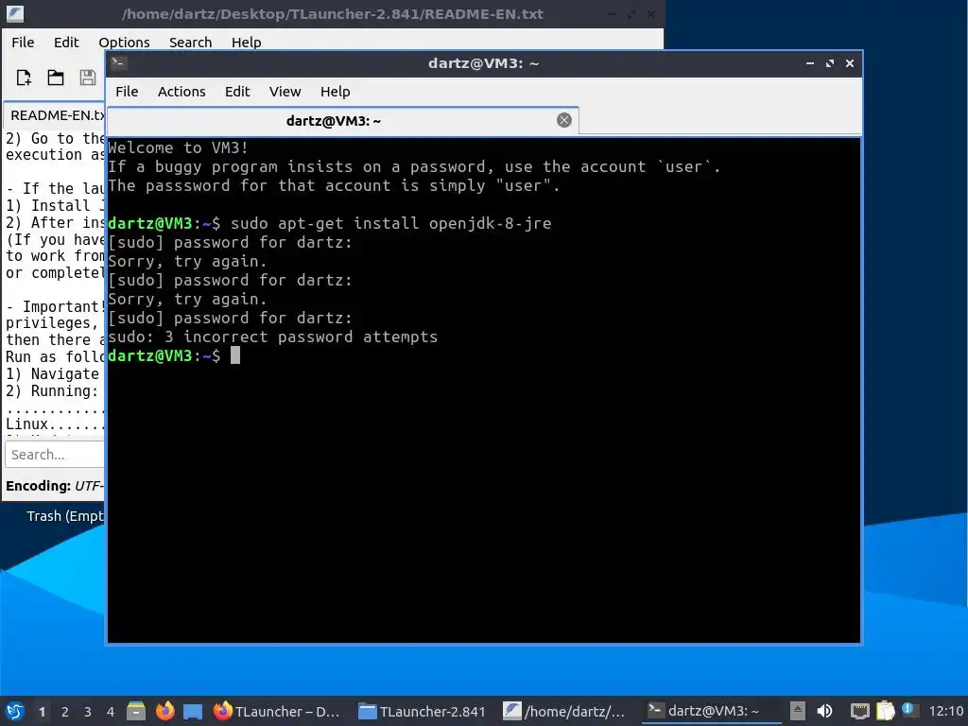
Task: Open Edit menu in terminal window
Action: [237, 92]
